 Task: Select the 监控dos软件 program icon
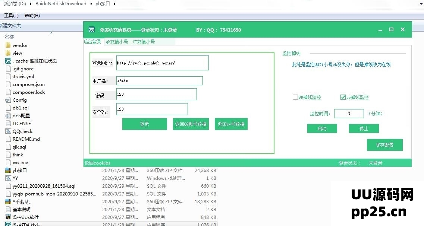8,217
